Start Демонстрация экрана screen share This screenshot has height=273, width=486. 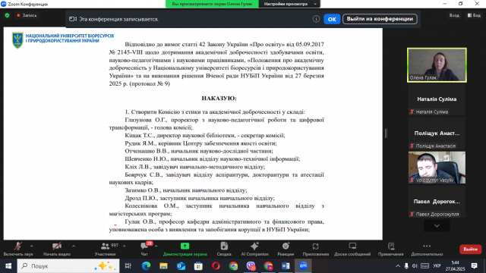click(x=185, y=249)
